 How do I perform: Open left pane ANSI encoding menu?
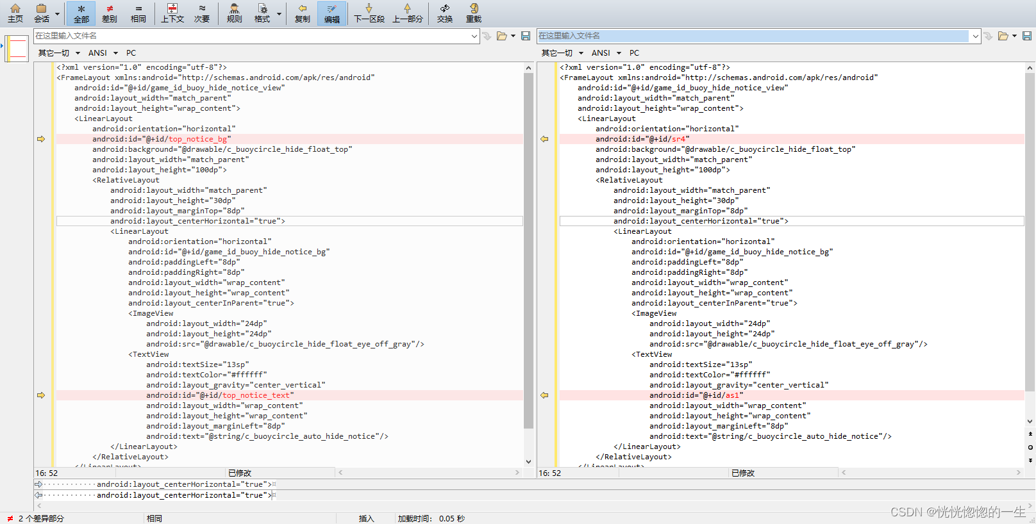[x=103, y=53]
